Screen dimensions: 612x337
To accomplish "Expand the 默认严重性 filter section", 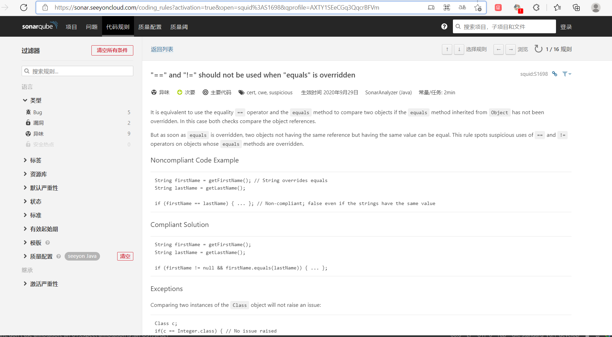I will [44, 188].
